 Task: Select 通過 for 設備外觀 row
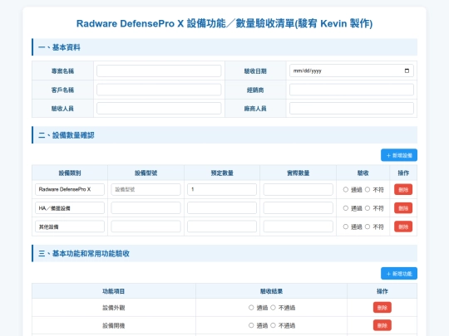click(251, 308)
